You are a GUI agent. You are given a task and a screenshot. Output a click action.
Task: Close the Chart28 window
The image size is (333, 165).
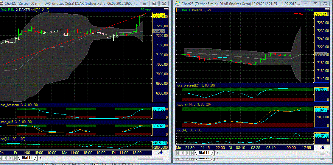[x=325, y=3]
